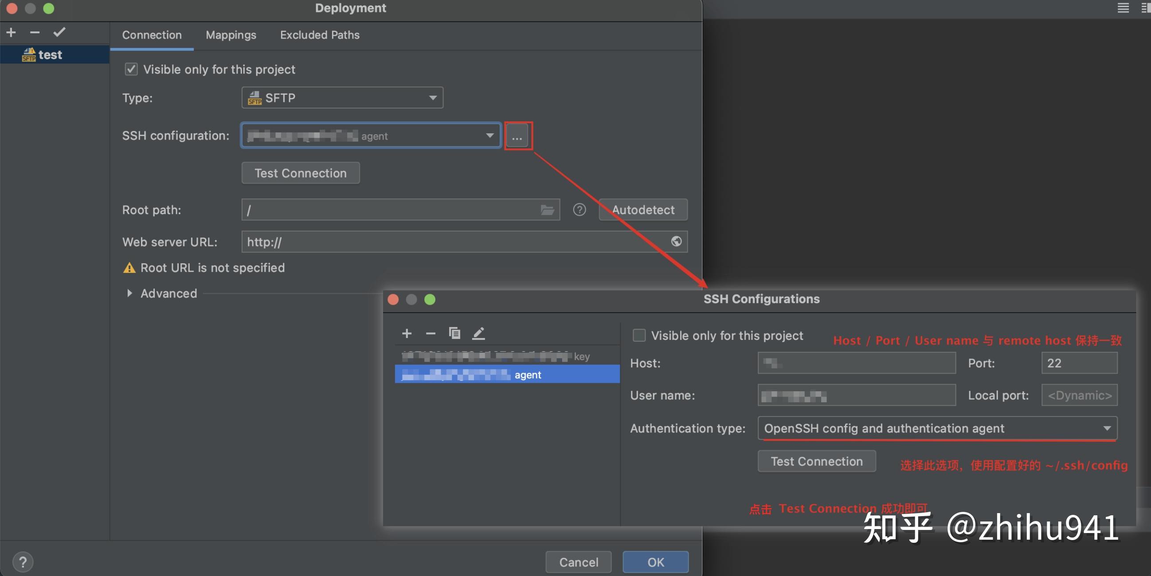Image resolution: width=1151 pixels, height=576 pixels.
Task: Switch to the Mappings tab
Action: [x=231, y=35]
